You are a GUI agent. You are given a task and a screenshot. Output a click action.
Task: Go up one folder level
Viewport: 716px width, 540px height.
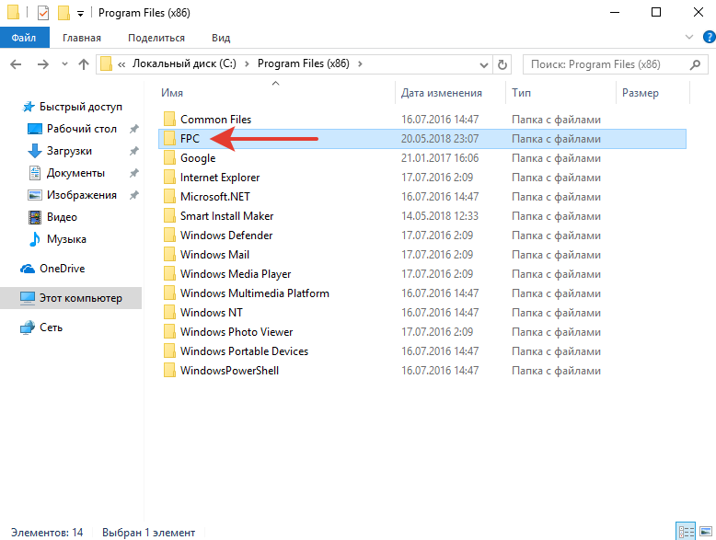84,64
